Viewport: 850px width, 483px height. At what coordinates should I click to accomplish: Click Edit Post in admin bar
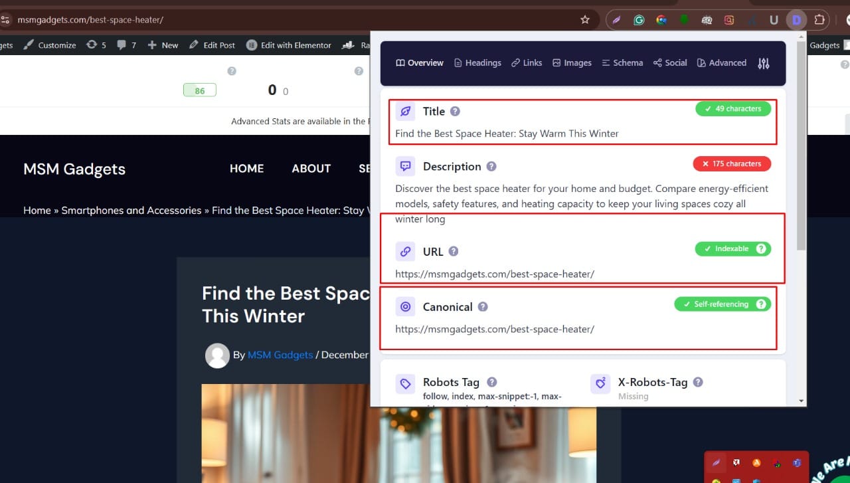[x=212, y=45]
